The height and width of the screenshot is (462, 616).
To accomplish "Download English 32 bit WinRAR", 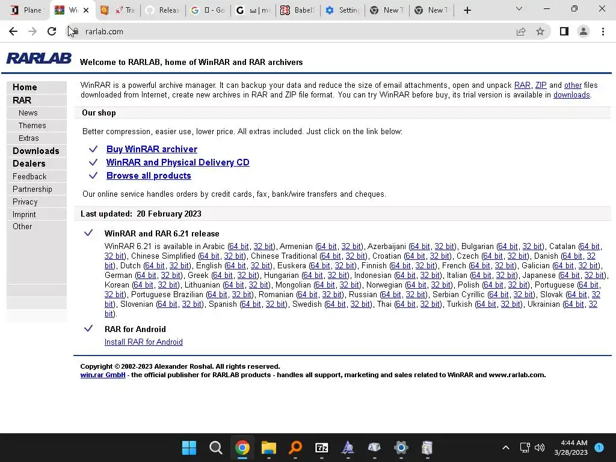I will tap(260, 265).
